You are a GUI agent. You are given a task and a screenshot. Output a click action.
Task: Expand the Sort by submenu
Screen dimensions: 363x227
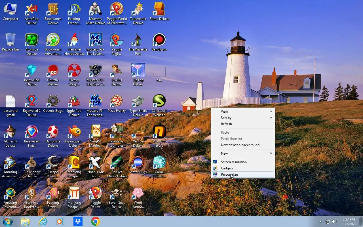pyautogui.click(x=243, y=118)
